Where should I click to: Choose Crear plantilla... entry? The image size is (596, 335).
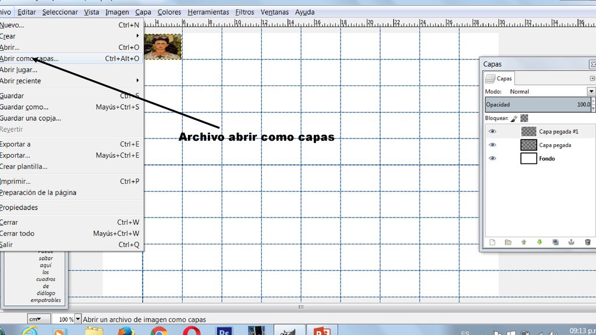[70, 166]
